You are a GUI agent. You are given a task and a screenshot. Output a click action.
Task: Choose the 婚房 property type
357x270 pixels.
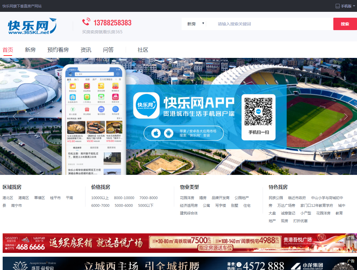pos(203,198)
